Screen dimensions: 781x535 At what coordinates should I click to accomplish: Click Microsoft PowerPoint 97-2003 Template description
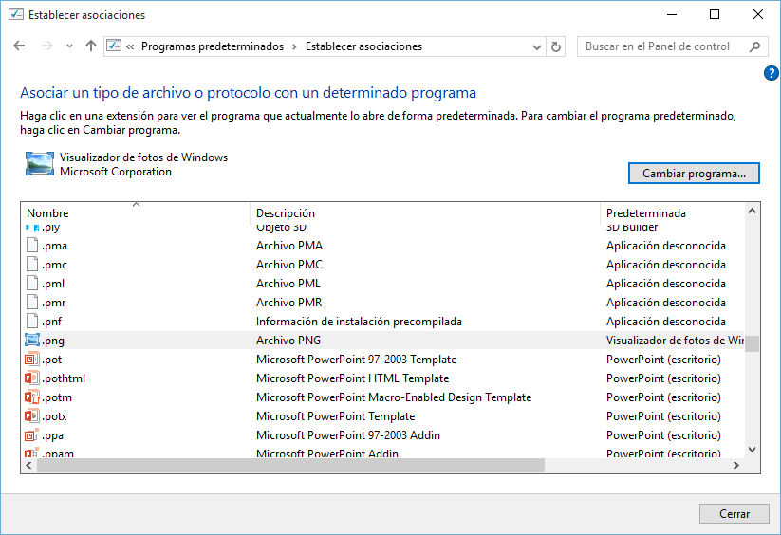click(356, 360)
